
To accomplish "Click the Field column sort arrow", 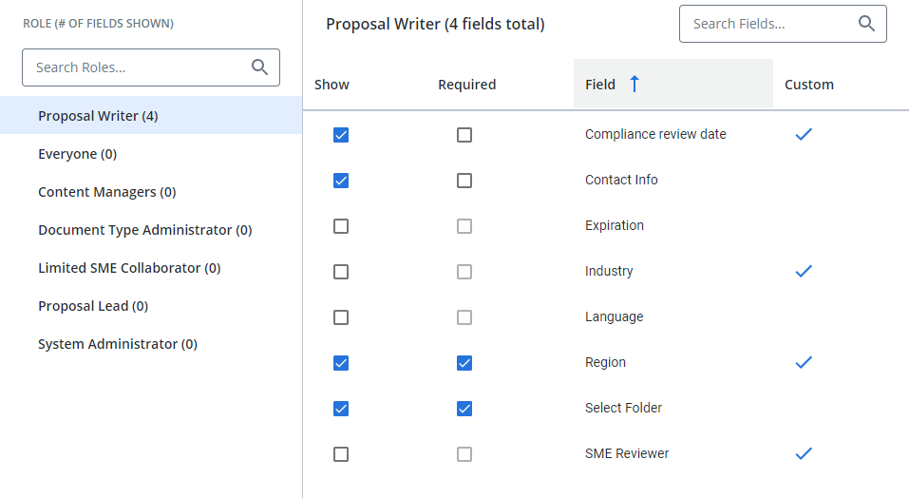I will [634, 84].
